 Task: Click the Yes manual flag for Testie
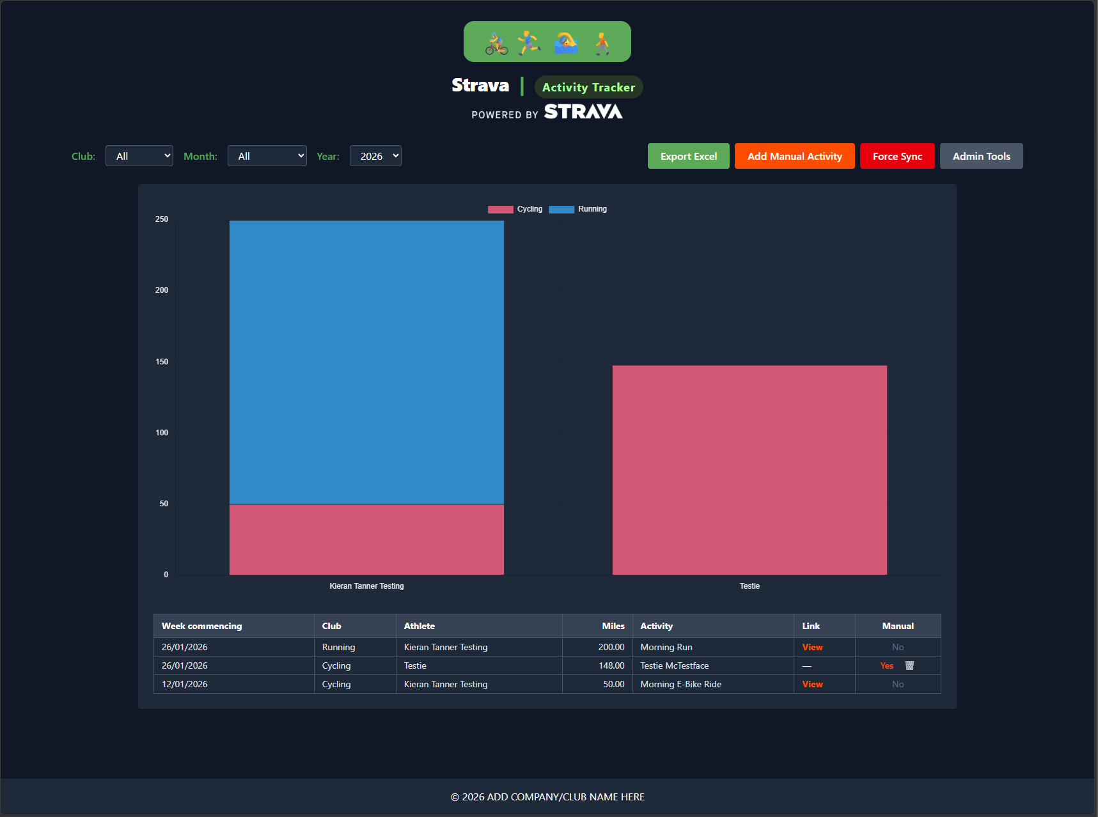coord(886,665)
